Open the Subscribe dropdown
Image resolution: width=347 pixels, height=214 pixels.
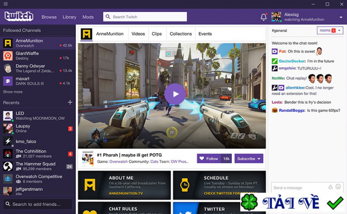249,158
